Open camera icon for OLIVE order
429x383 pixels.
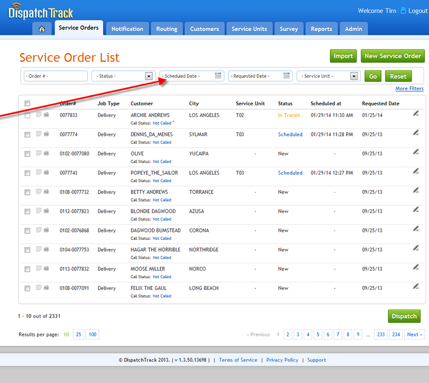pyautogui.click(x=46, y=154)
